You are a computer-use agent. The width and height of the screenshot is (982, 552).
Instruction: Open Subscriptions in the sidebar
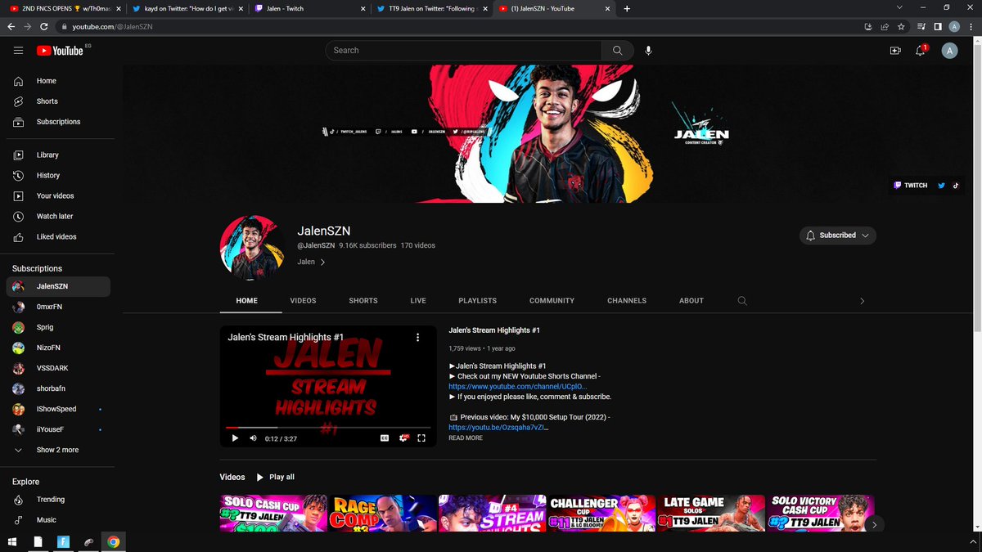click(x=58, y=122)
